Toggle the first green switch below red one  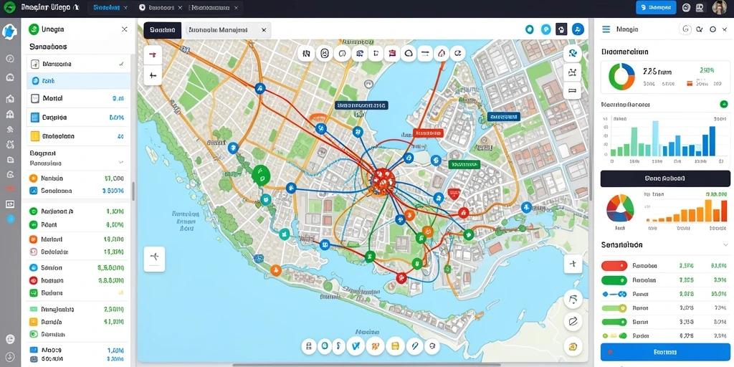point(614,280)
